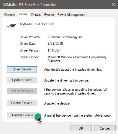Open the Power Management tab

[71, 15]
